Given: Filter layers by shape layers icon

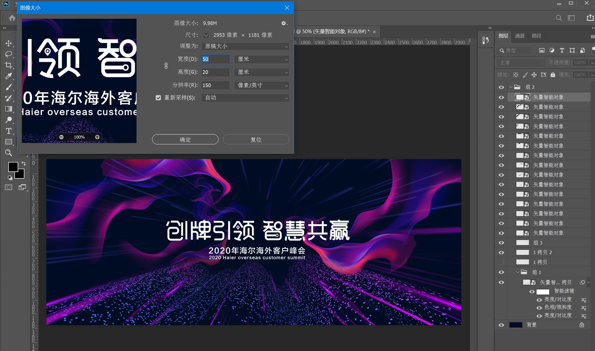Looking at the screenshot, I should point(572,50).
